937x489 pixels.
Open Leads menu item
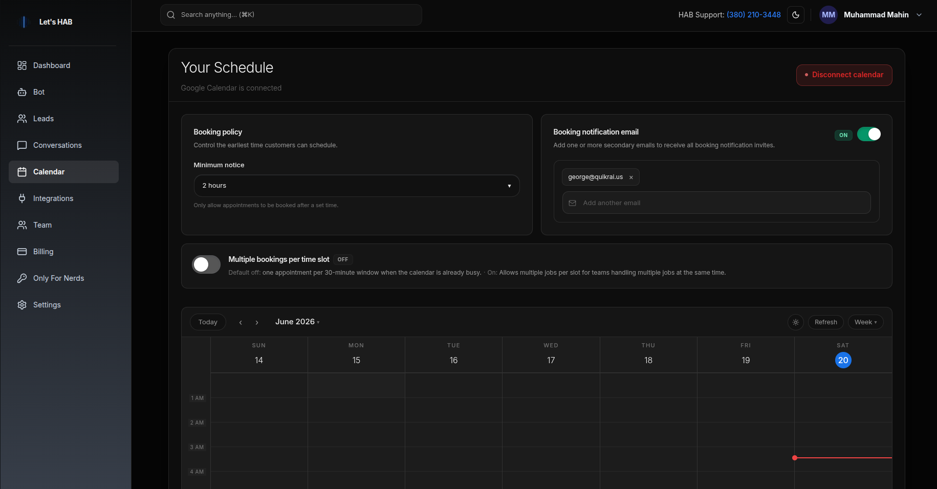coord(63,119)
